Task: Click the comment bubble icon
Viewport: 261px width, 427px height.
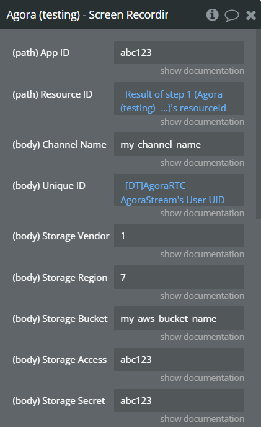Action: tap(232, 16)
